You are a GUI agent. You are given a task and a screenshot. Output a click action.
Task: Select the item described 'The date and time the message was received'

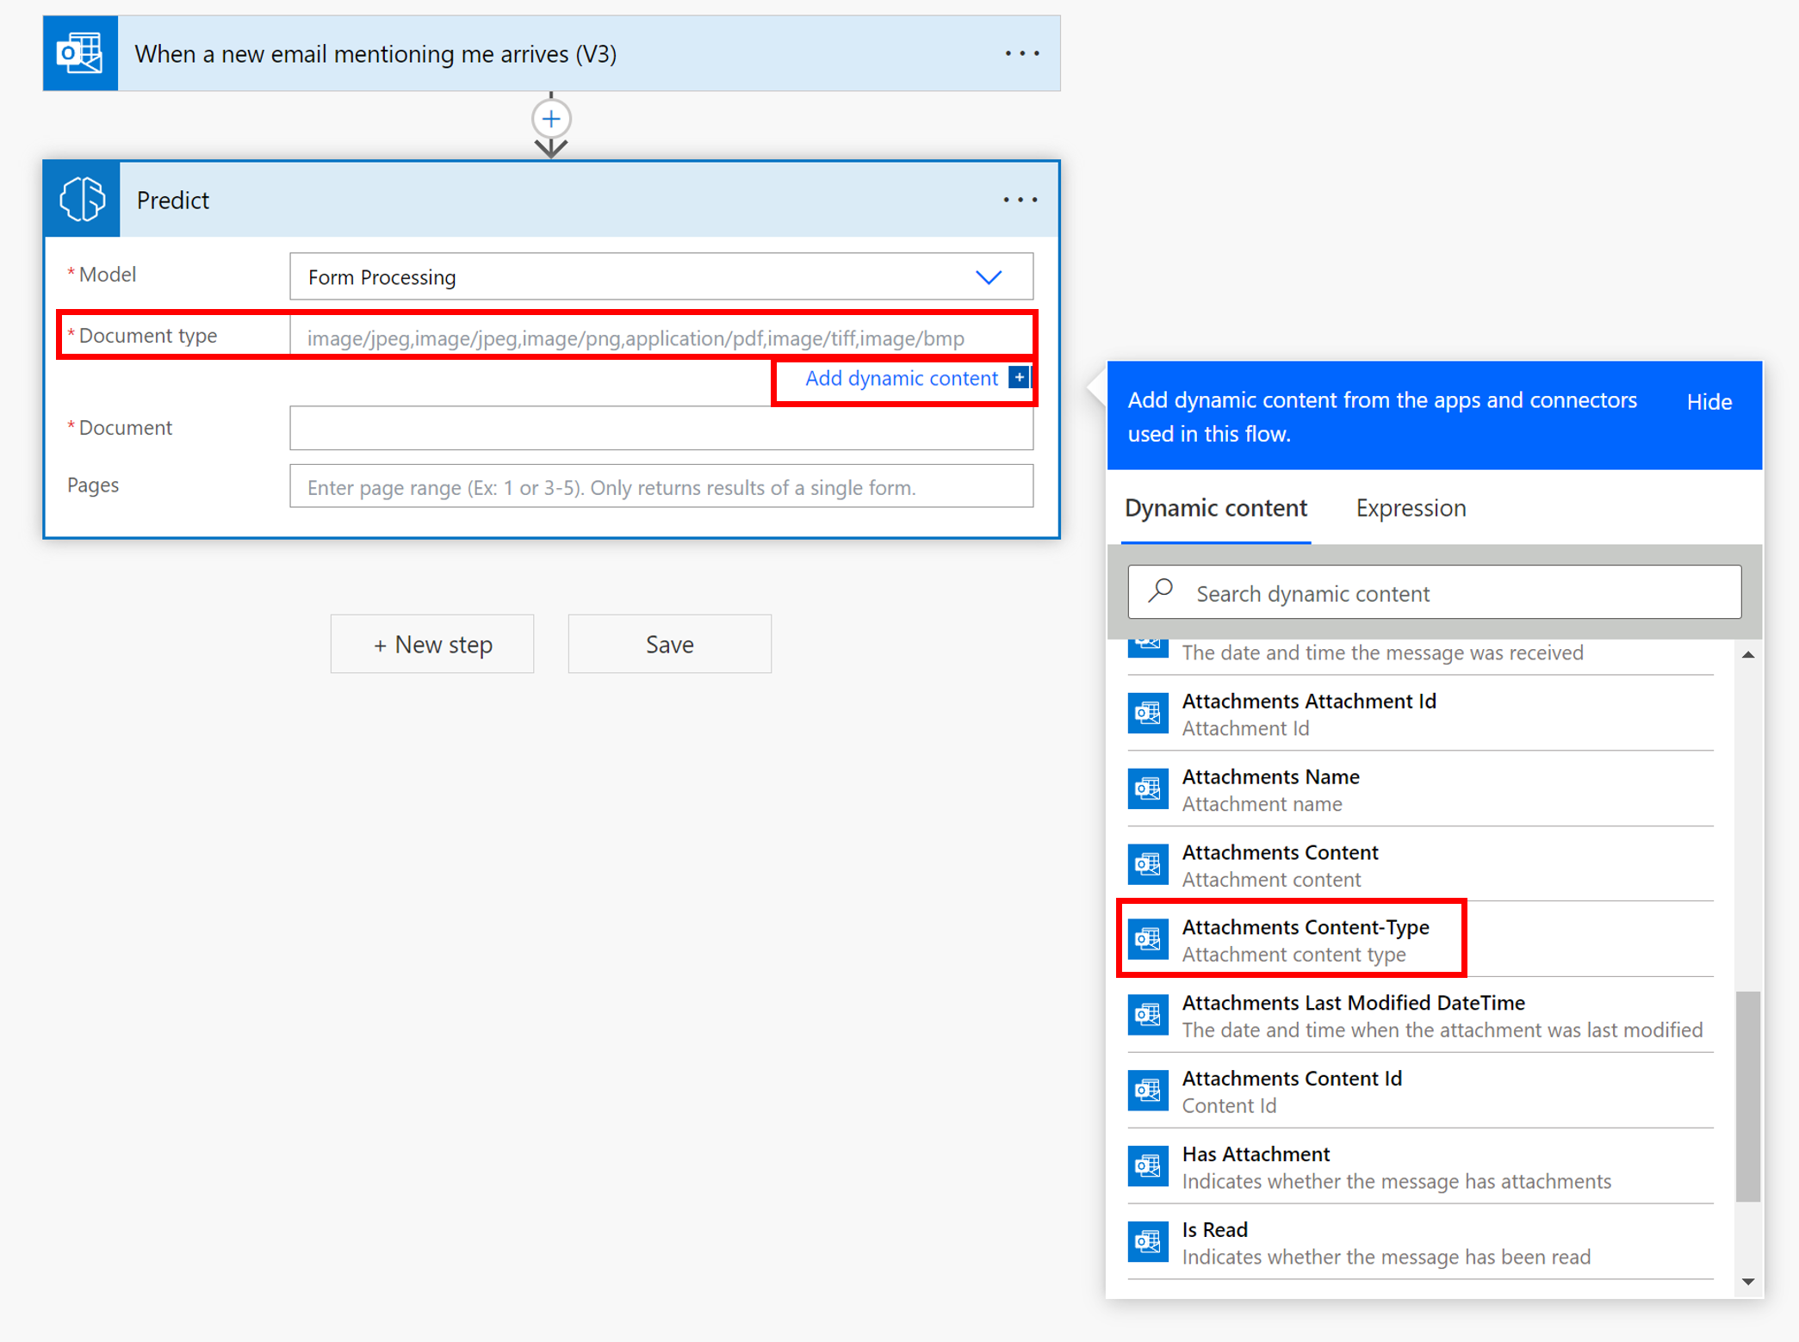pyautogui.click(x=1421, y=656)
